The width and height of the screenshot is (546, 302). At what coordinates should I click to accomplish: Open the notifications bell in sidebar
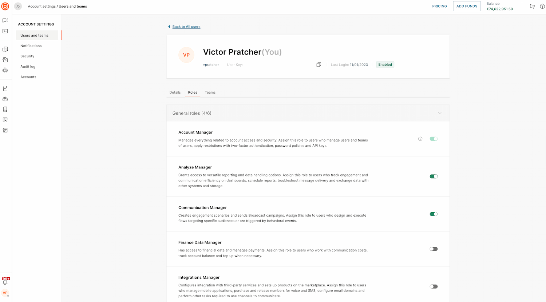[x=5, y=282]
